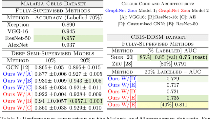This screenshot has height=119, width=210.
Task: Click the AUC value 0.717
Action: 173,85
